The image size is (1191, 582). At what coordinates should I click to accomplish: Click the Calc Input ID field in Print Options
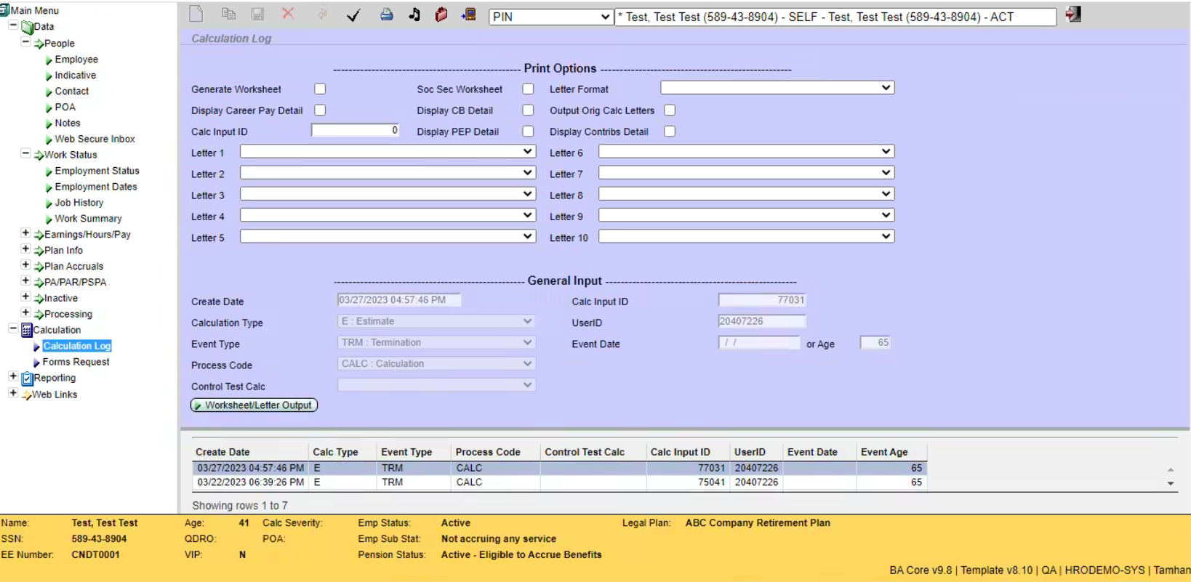pyautogui.click(x=355, y=131)
